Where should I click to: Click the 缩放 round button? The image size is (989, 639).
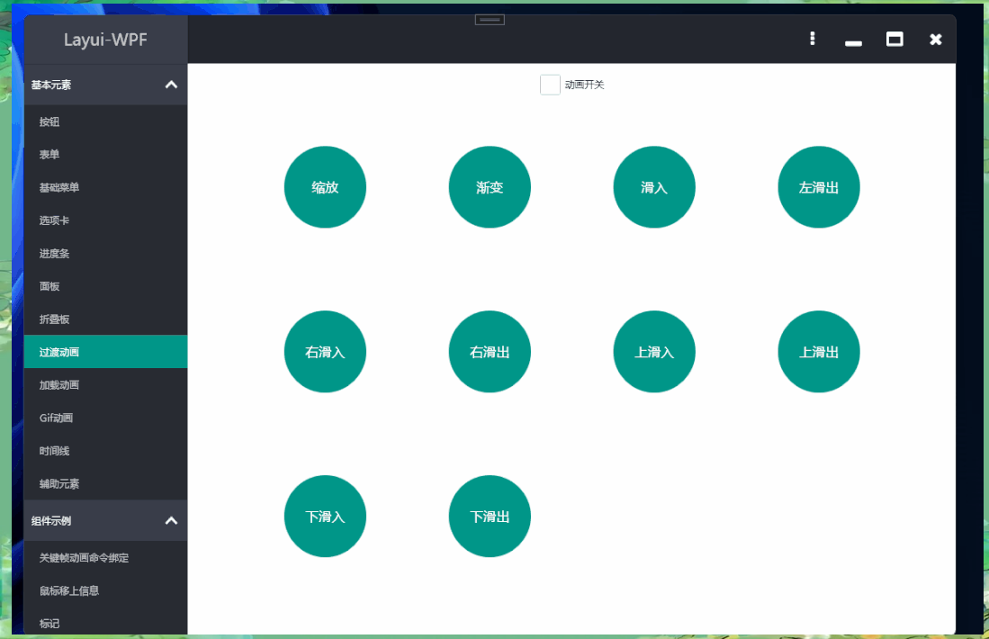325,187
